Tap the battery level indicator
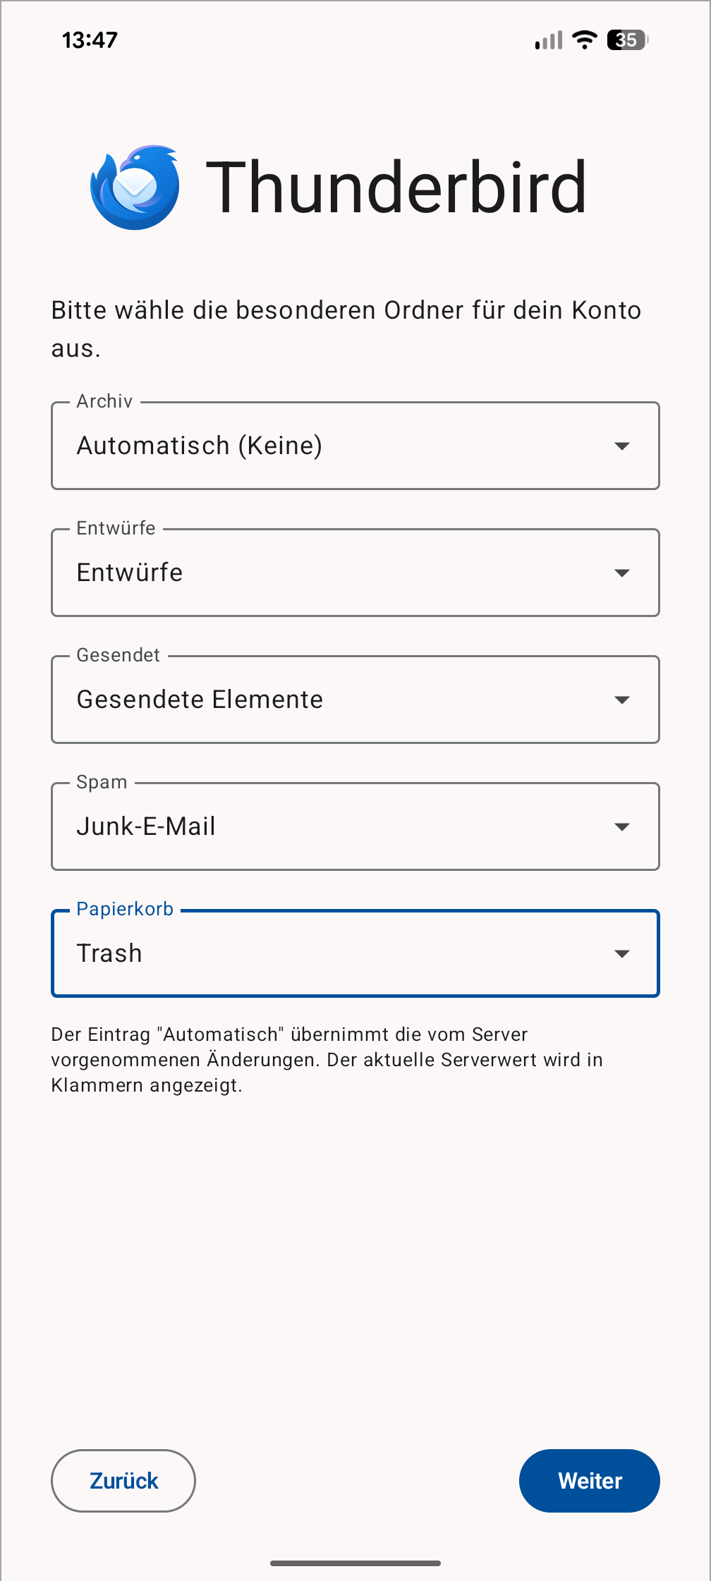The image size is (711, 1581). tap(627, 40)
